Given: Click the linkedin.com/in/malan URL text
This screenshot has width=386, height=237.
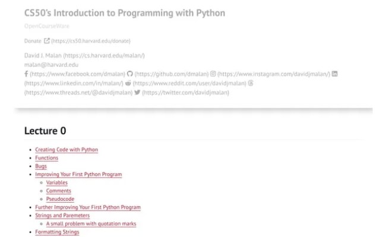Looking at the screenshot, I should coord(74,84).
